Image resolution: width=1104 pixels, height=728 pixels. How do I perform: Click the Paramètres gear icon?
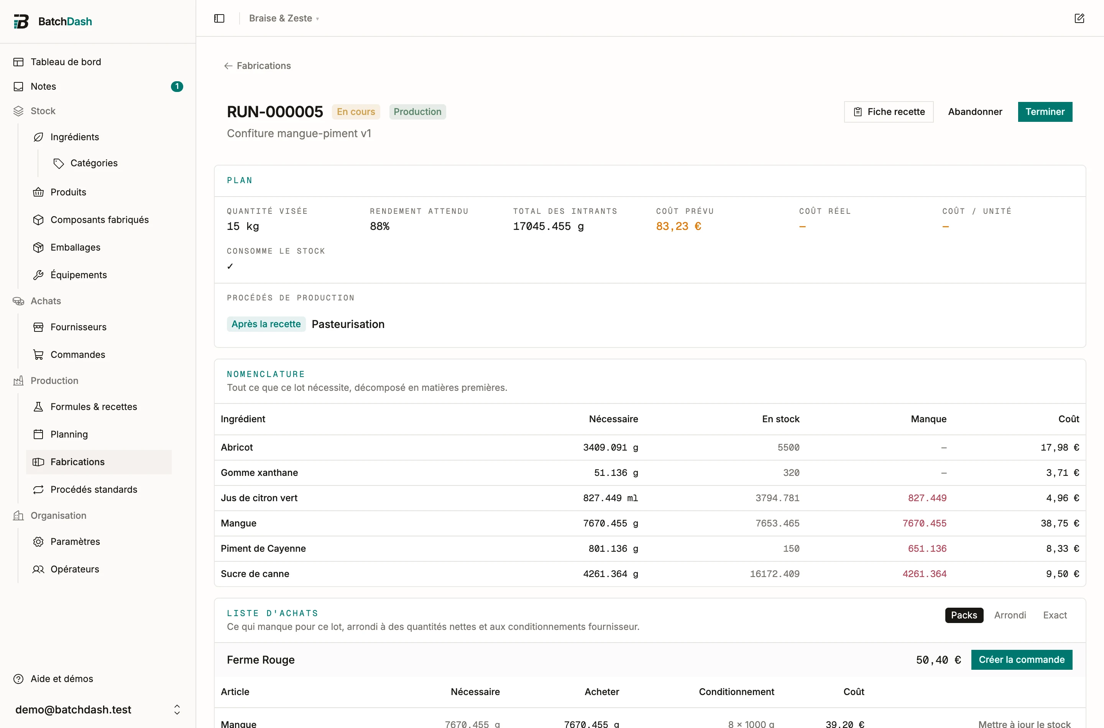[x=39, y=542]
